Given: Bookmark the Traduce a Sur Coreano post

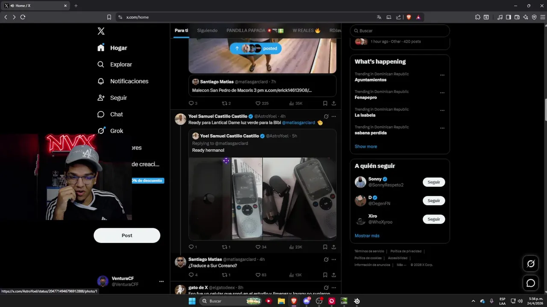Looking at the screenshot, I should (x=325, y=275).
